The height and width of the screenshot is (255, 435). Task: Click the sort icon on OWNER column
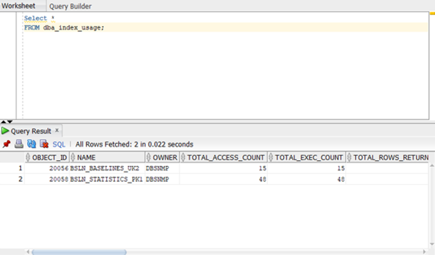[x=149, y=157]
